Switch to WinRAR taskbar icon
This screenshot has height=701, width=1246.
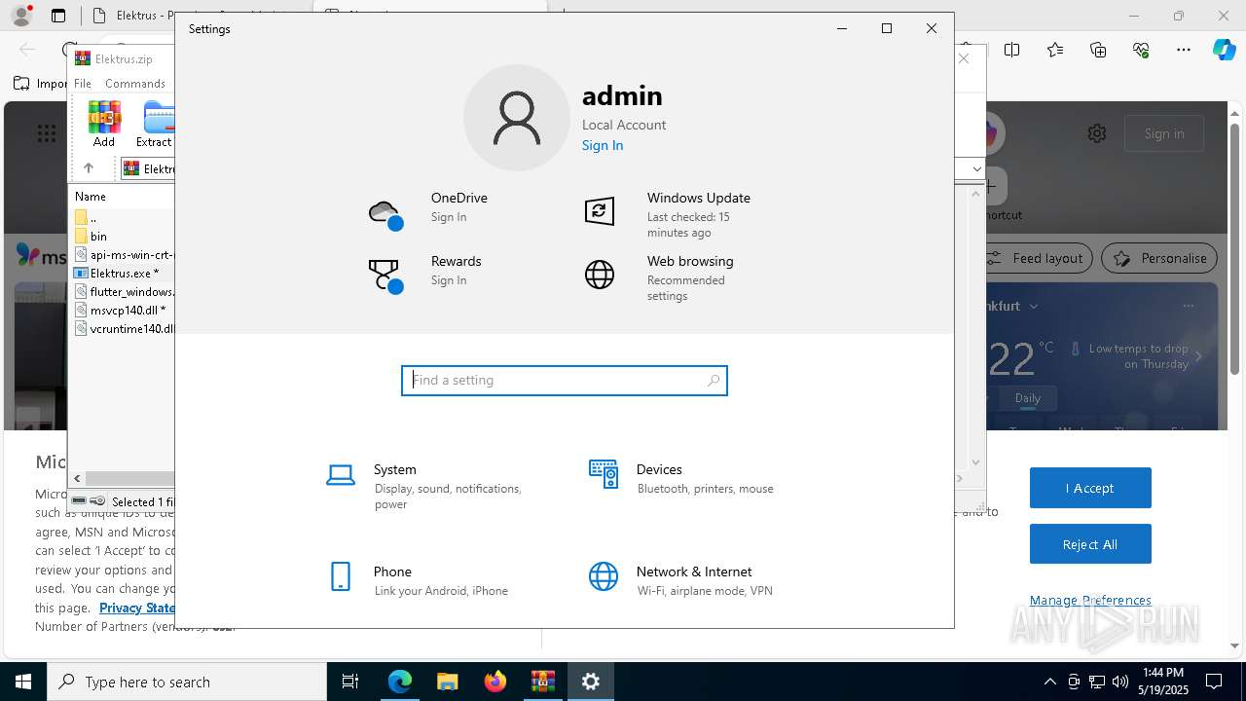(x=543, y=682)
